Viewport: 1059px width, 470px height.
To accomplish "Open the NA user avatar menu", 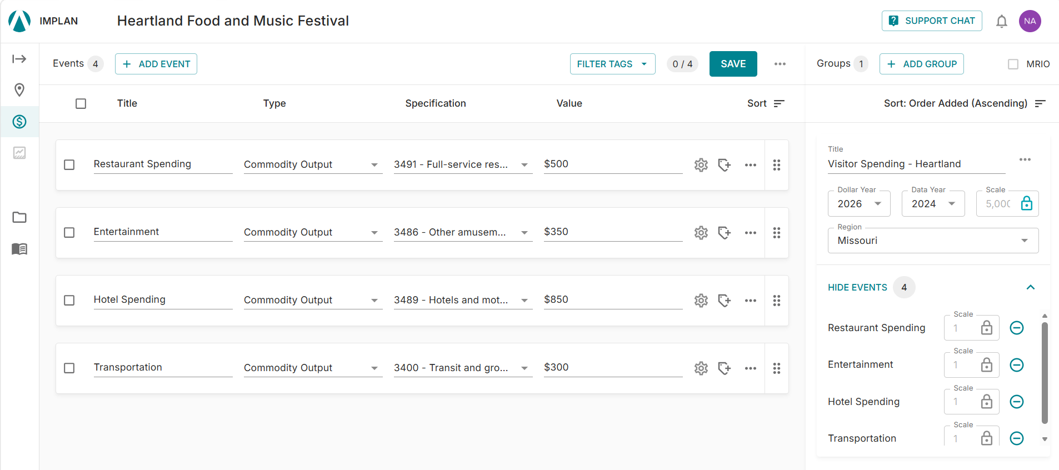I will (1030, 21).
